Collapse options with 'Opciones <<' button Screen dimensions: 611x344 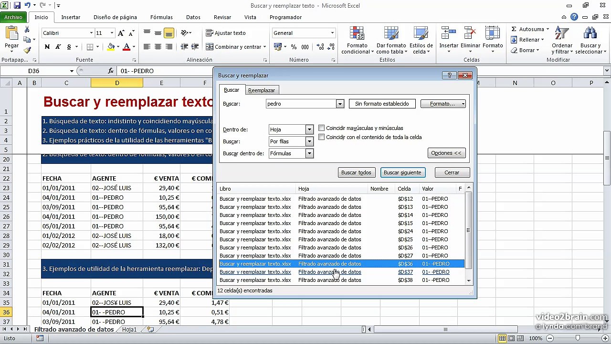click(446, 153)
